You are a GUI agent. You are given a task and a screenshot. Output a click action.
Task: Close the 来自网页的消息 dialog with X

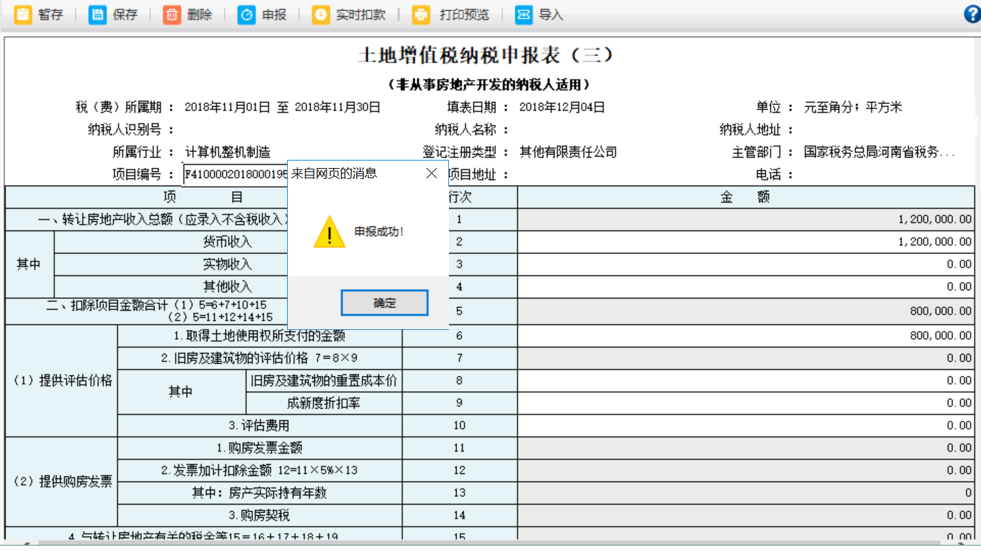[431, 173]
